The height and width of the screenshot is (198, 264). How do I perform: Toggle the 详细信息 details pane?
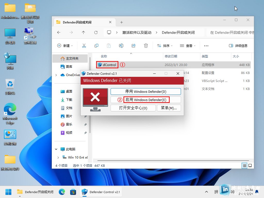coord(238,46)
